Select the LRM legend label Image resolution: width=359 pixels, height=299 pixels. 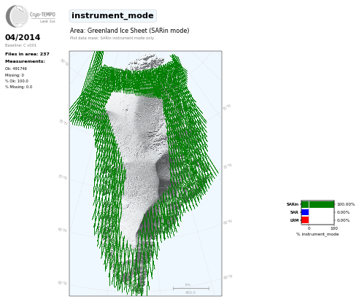point(294,220)
